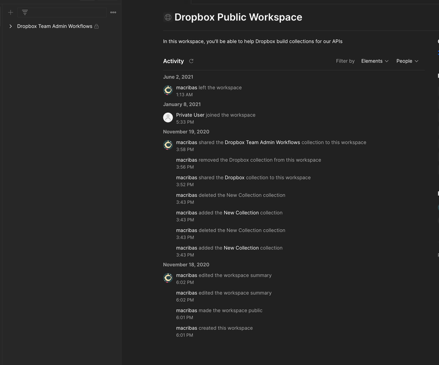Click the globe icon next to the workspace title

168,17
